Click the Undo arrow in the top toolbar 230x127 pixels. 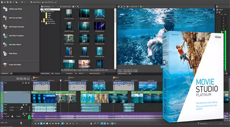point(22,2)
